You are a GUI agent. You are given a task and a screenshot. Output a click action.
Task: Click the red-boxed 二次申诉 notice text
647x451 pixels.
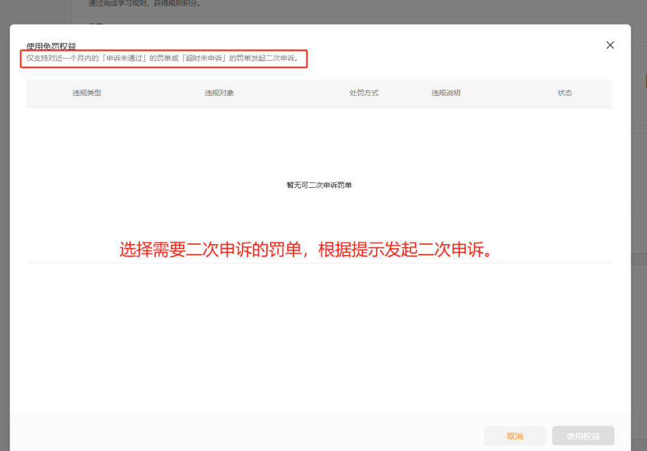tap(164, 59)
